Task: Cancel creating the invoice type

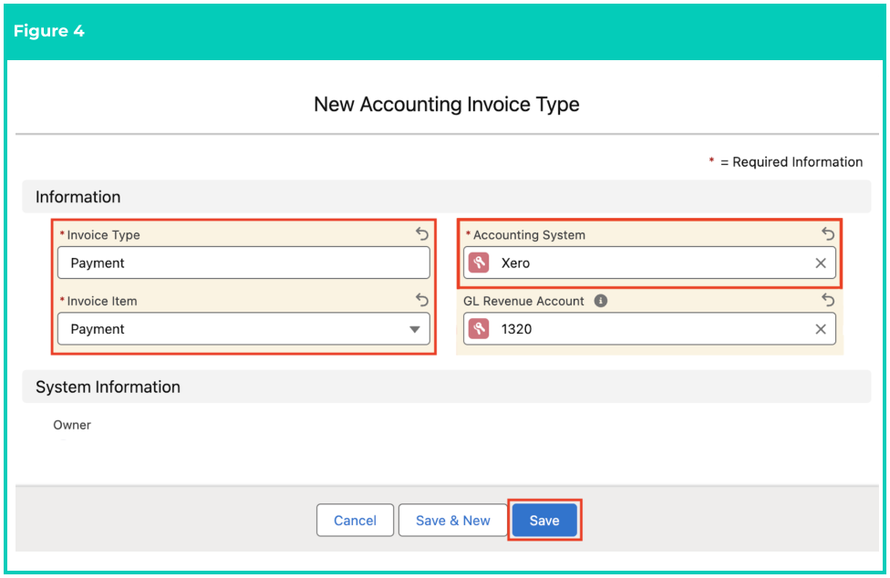Action: pyautogui.click(x=355, y=521)
